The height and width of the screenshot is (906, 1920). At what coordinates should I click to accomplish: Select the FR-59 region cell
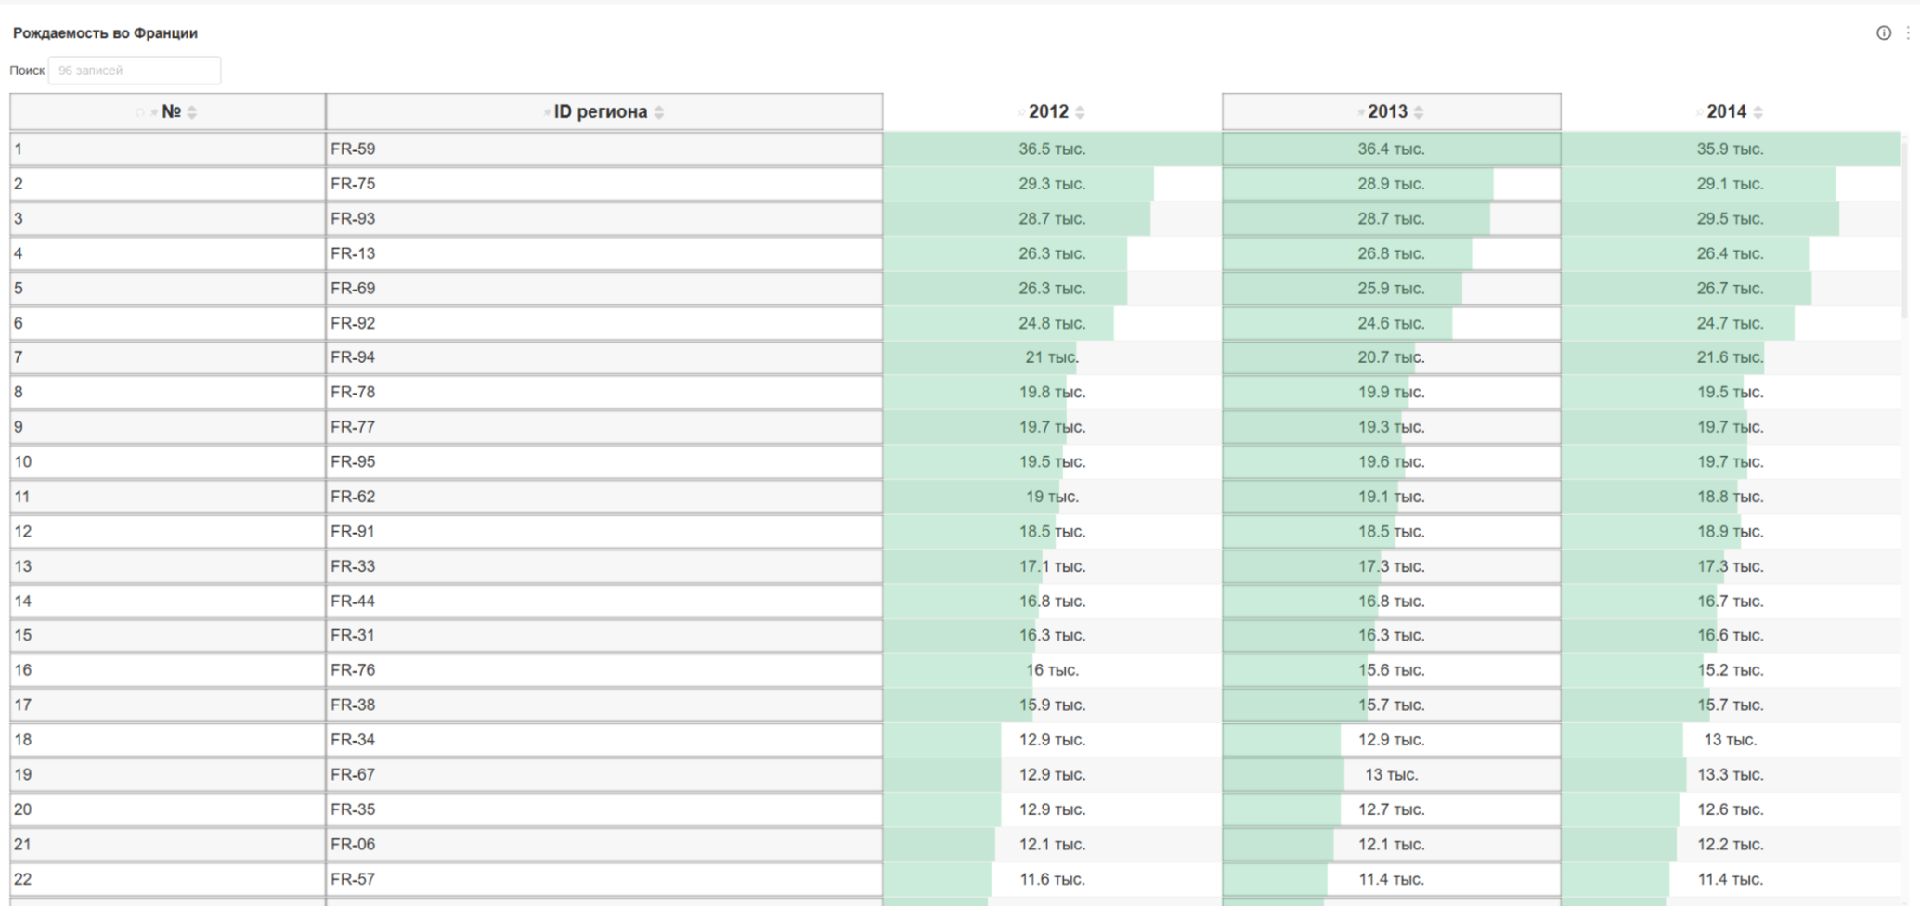pos(604,149)
